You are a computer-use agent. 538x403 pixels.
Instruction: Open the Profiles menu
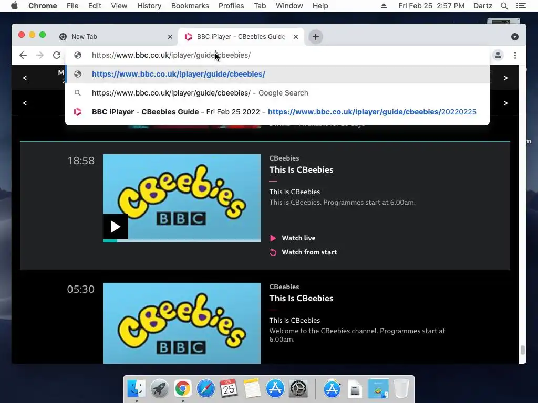click(x=231, y=6)
